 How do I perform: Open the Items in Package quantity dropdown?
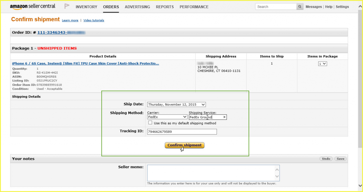click(x=322, y=64)
